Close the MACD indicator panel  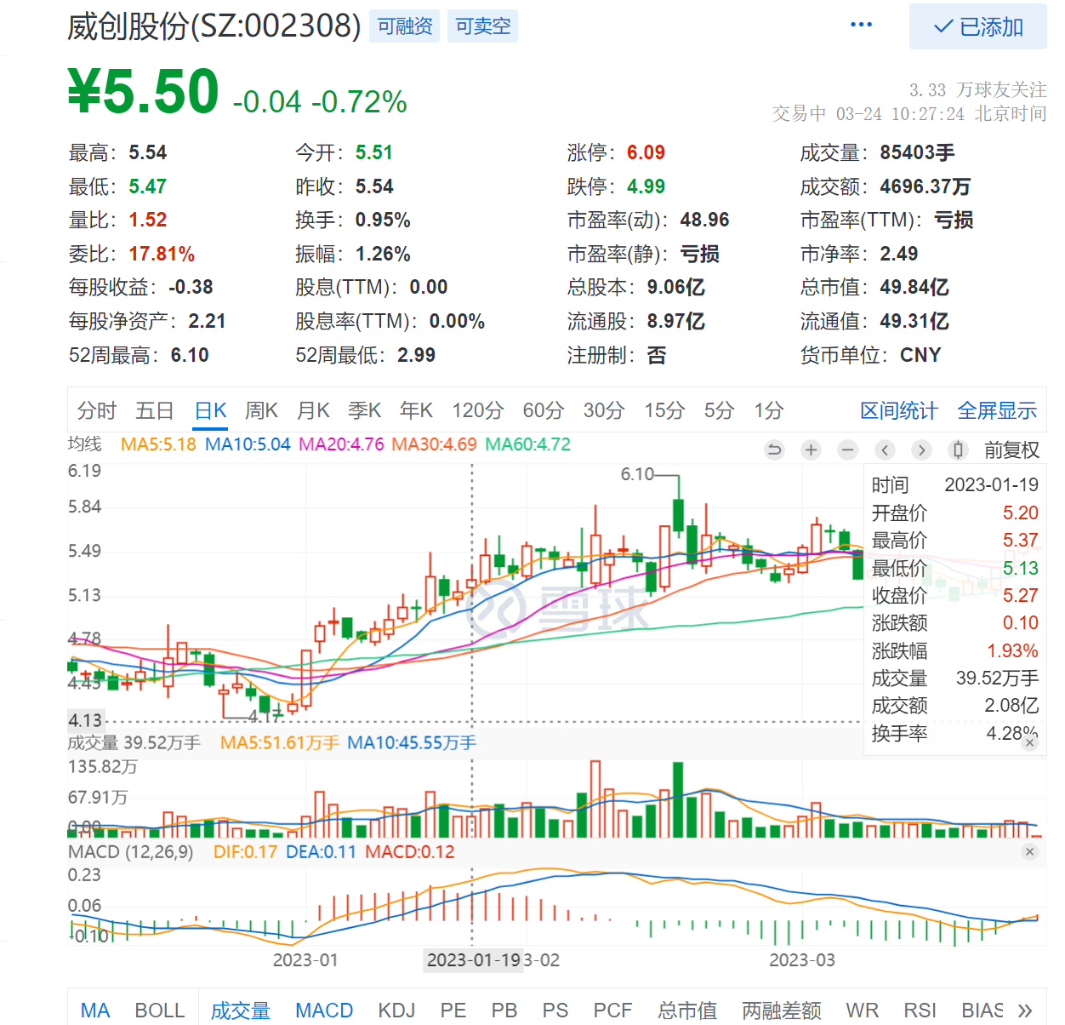pyautogui.click(x=1029, y=851)
